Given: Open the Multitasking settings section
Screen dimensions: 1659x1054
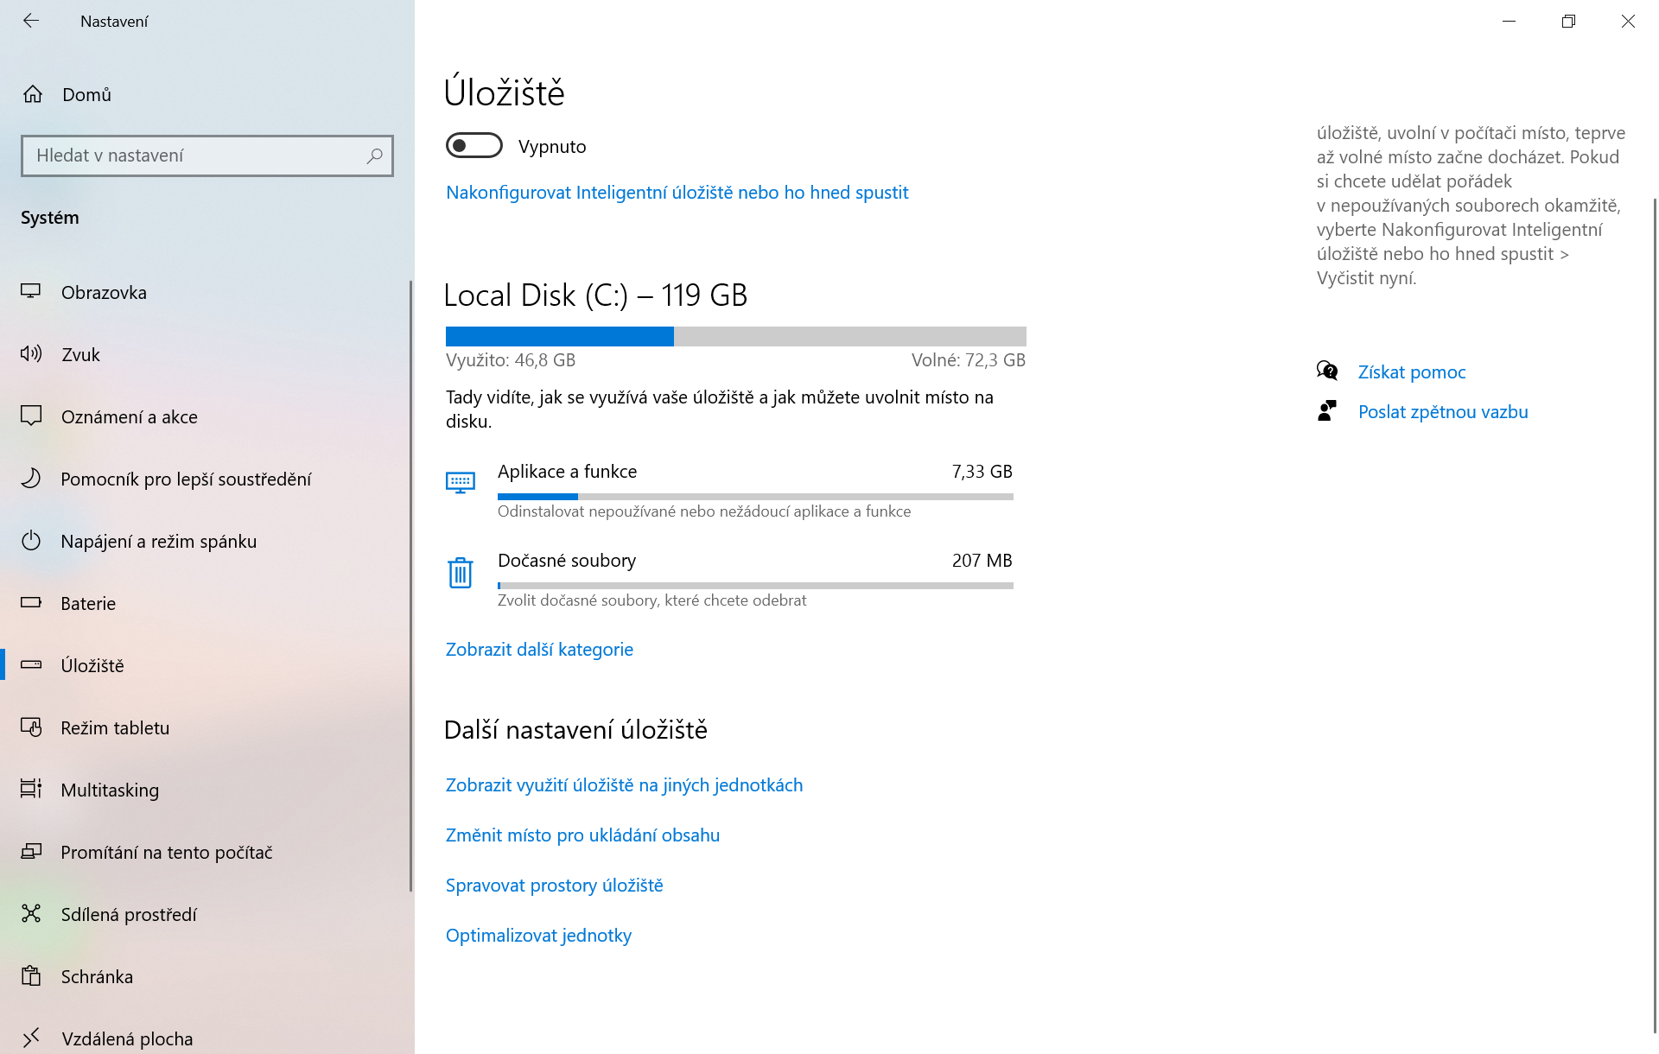Looking at the screenshot, I should pyautogui.click(x=110, y=790).
